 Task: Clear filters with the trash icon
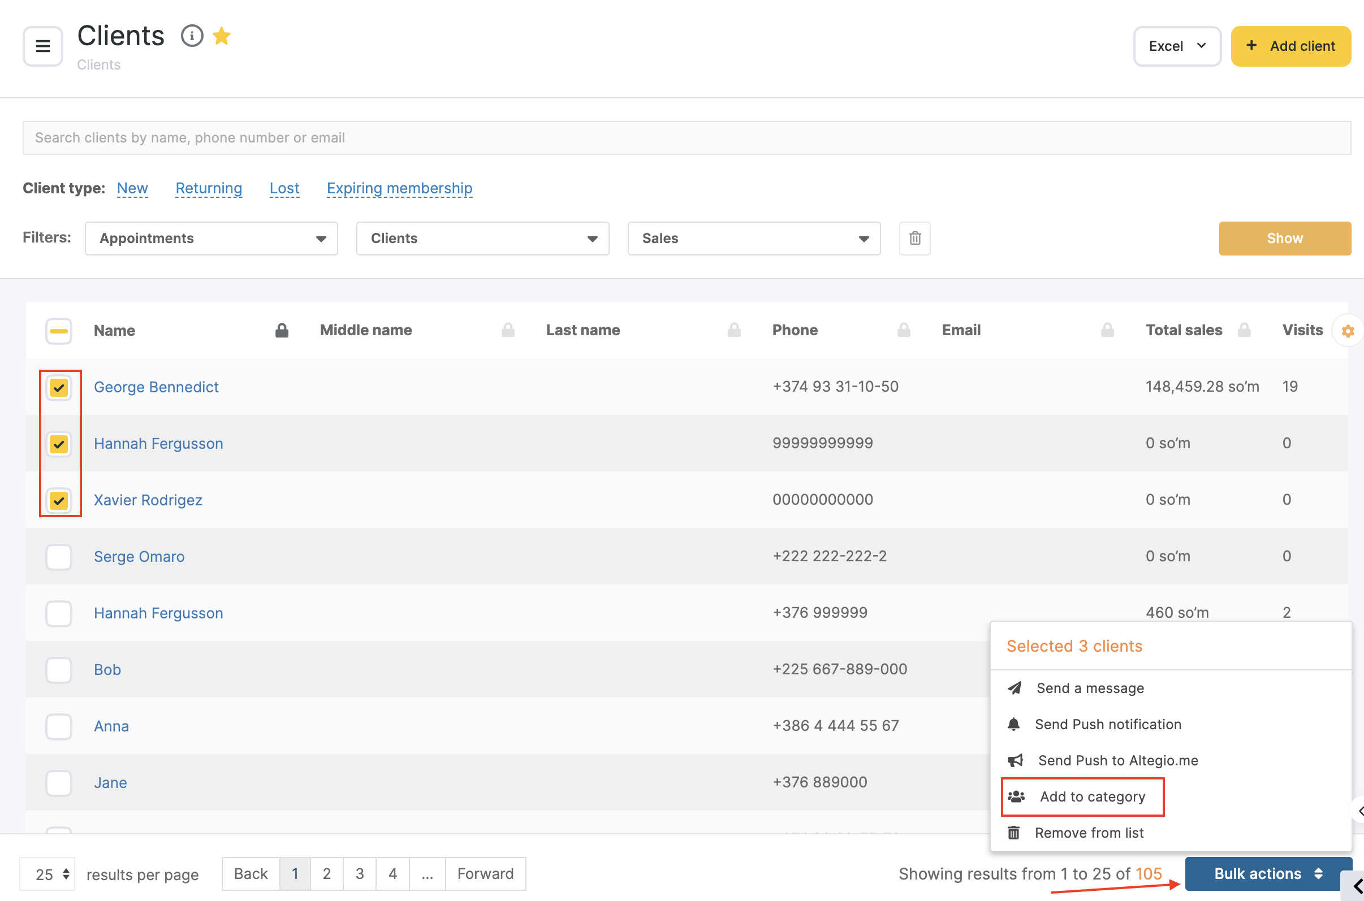coord(914,238)
